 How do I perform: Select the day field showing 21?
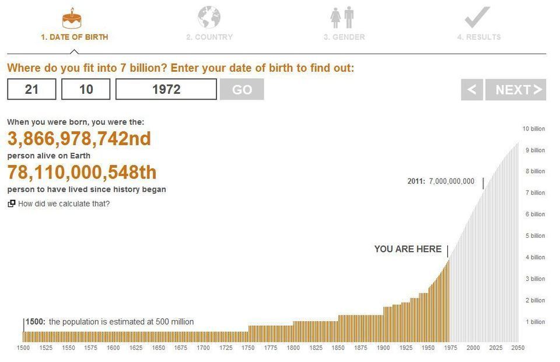30,89
